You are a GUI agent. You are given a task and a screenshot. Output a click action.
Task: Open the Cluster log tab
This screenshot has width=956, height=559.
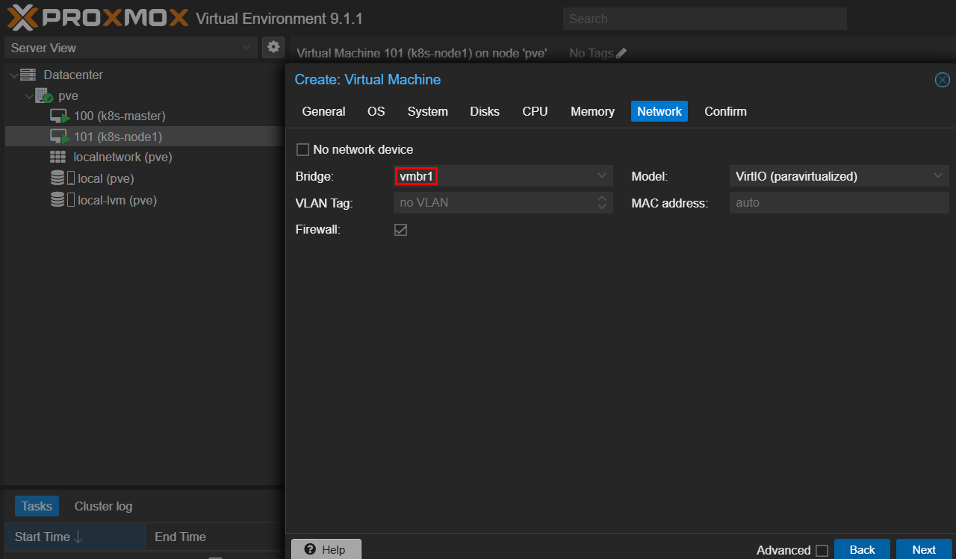tap(103, 506)
